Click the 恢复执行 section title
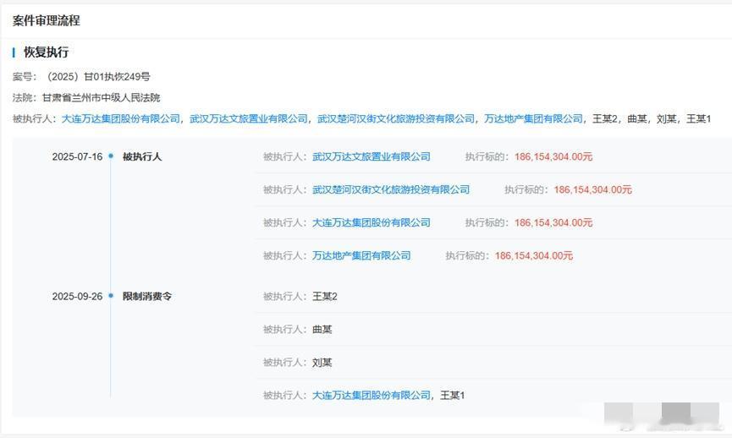Viewport: 732px width, 438px height. tap(47, 52)
